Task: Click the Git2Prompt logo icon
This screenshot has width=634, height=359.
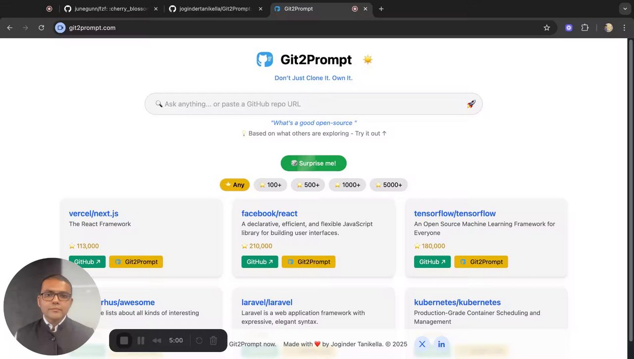Action: coord(265,59)
